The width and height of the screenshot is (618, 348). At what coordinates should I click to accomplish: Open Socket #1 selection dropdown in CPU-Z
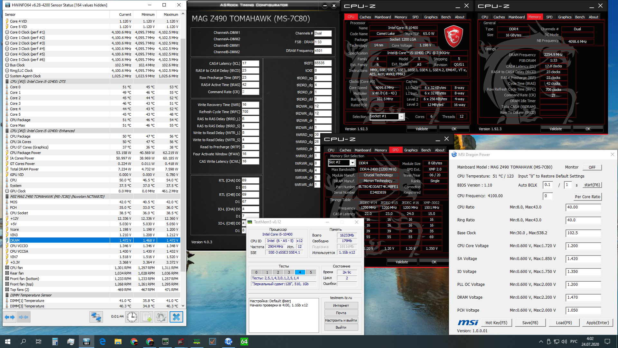(401, 117)
